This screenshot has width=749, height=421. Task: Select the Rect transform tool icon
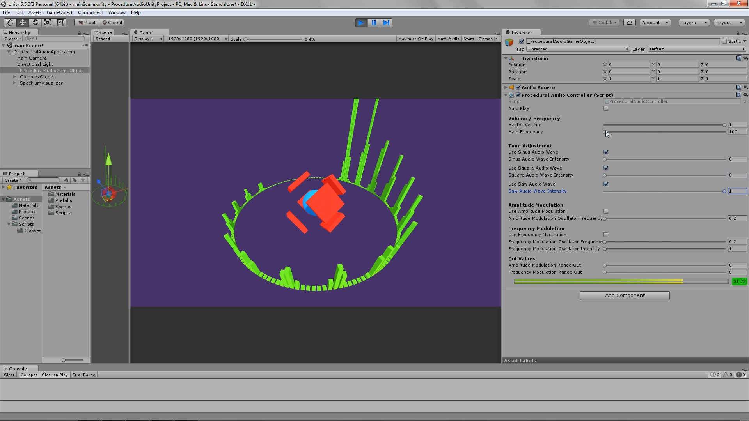60,23
